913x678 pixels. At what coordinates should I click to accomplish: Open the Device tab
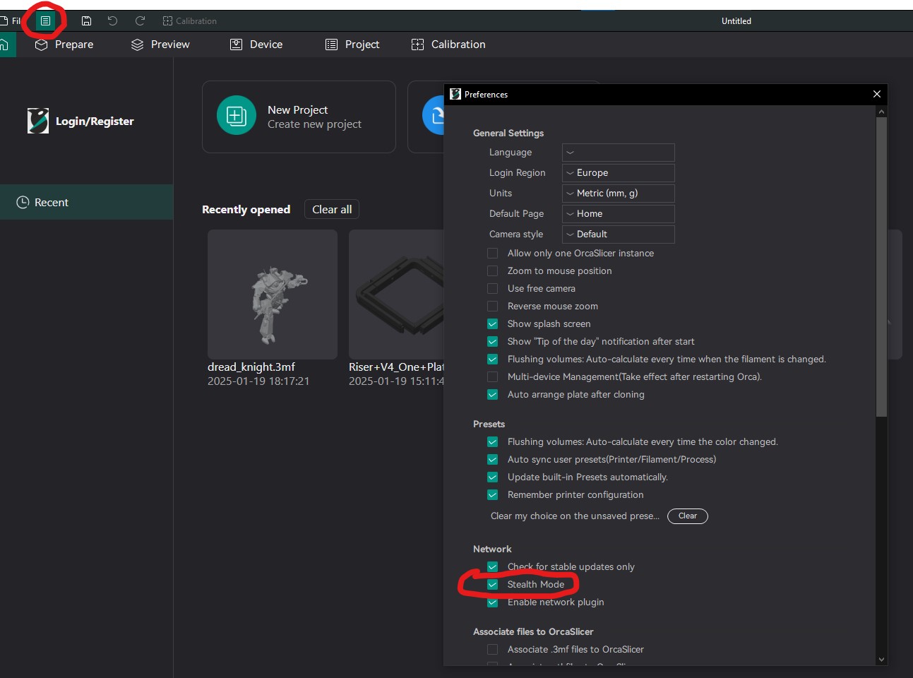pyautogui.click(x=256, y=44)
